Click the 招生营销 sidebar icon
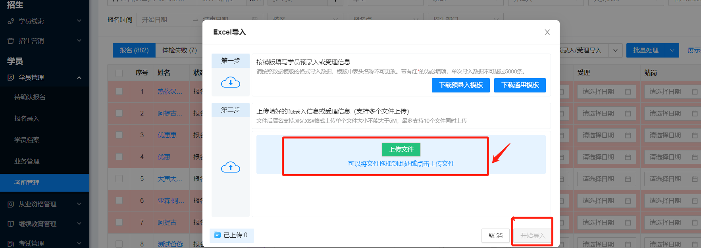The image size is (701, 248). [11, 40]
